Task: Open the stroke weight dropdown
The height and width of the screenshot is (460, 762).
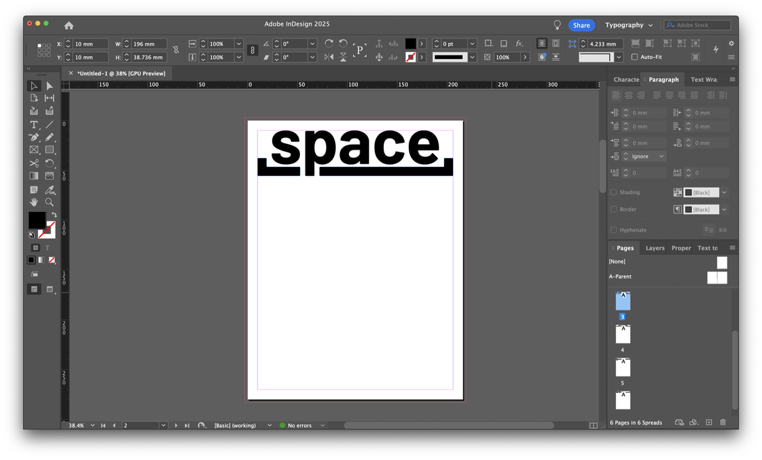Action: point(472,44)
